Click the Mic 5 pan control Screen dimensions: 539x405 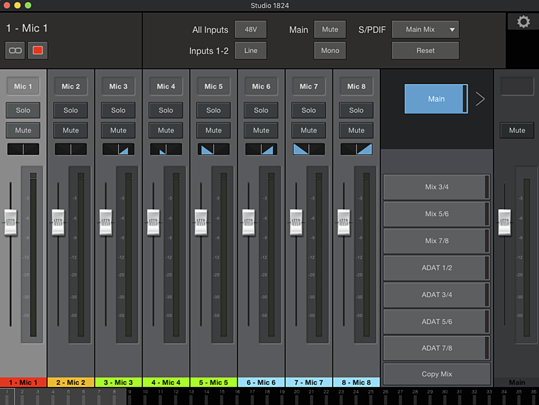213,149
